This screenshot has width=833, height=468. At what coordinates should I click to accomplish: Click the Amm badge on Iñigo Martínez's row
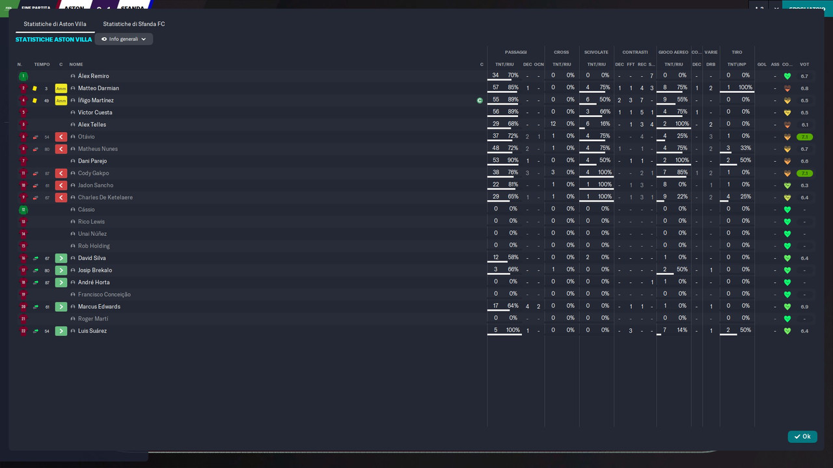coord(61,101)
